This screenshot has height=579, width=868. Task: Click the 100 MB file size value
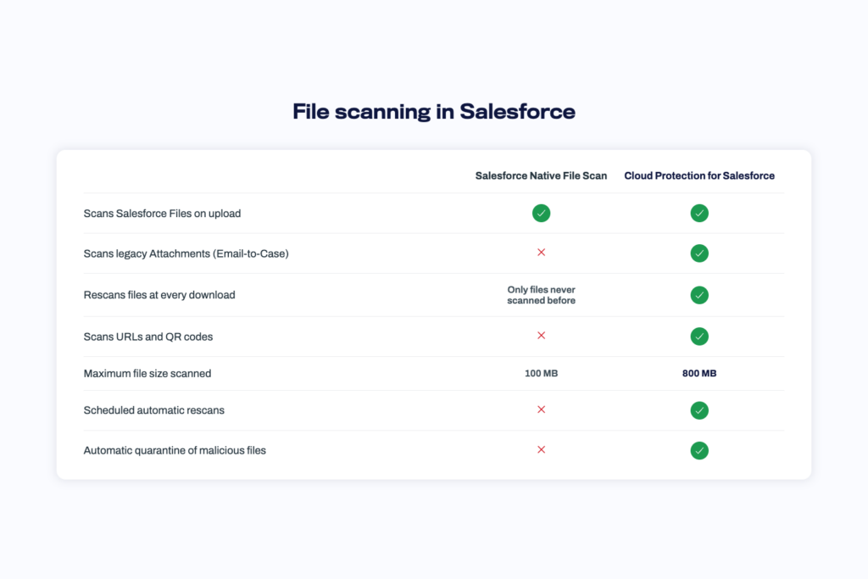(x=541, y=374)
